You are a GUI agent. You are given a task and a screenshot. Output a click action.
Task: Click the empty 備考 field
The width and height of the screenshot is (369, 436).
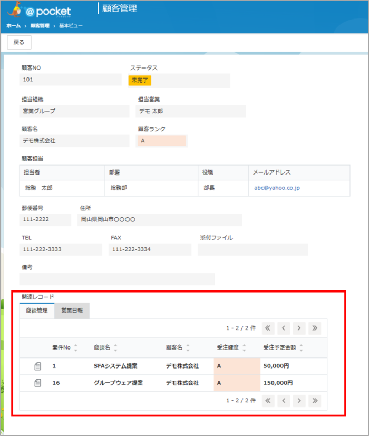click(x=117, y=279)
